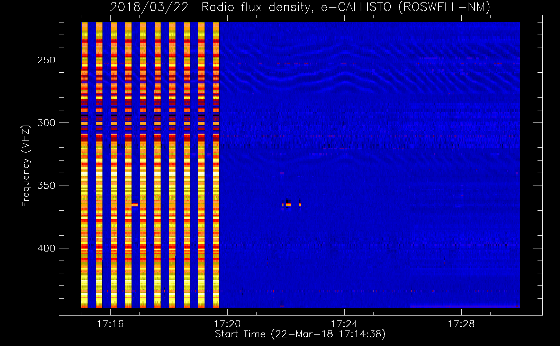The image size is (560, 346).
Task: Click the 17:16 time tick label
Action: pyautogui.click(x=110, y=324)
